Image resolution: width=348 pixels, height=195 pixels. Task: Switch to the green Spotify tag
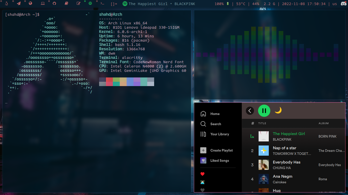(90, 4)
